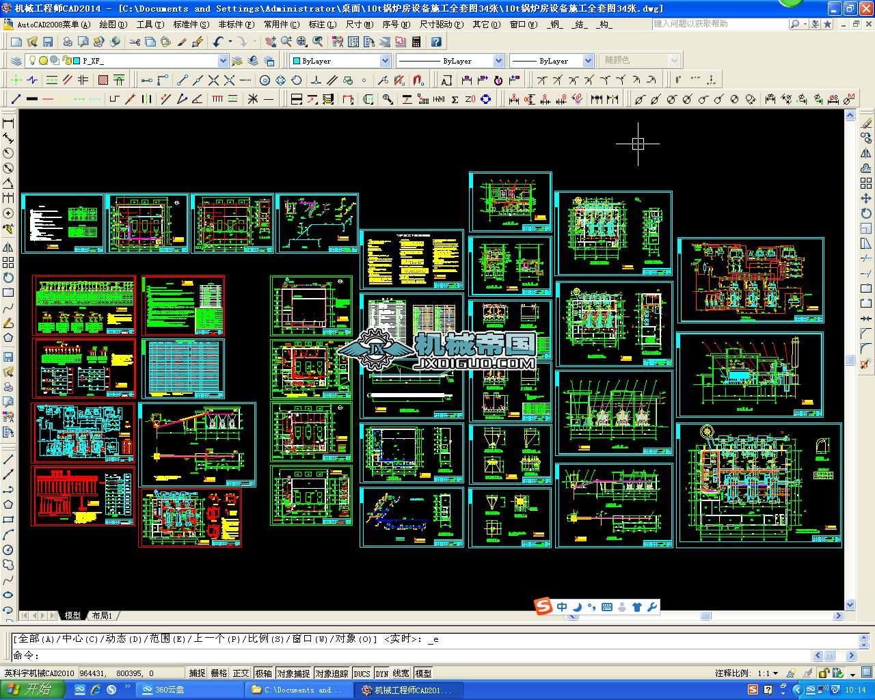Click the Undo arrow icon

tap(218, 42)
